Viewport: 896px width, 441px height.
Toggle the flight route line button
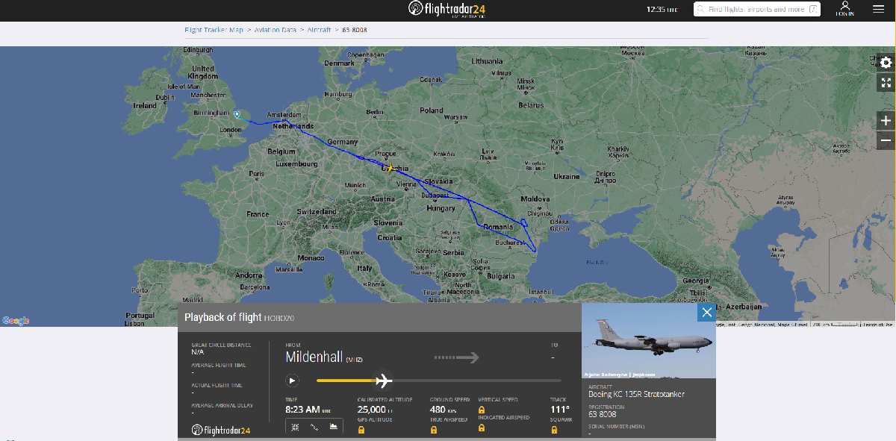314,427
